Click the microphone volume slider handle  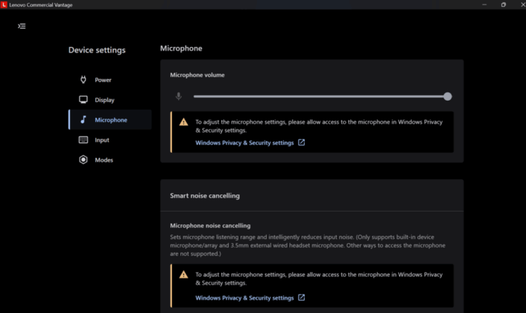[x=448, y=96]
